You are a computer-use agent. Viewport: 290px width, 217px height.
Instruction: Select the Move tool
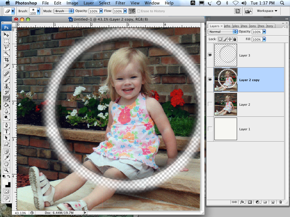[x=6, y=35]
